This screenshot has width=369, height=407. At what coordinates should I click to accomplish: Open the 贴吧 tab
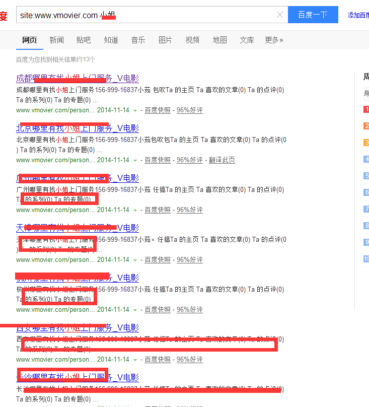[84, 40]
